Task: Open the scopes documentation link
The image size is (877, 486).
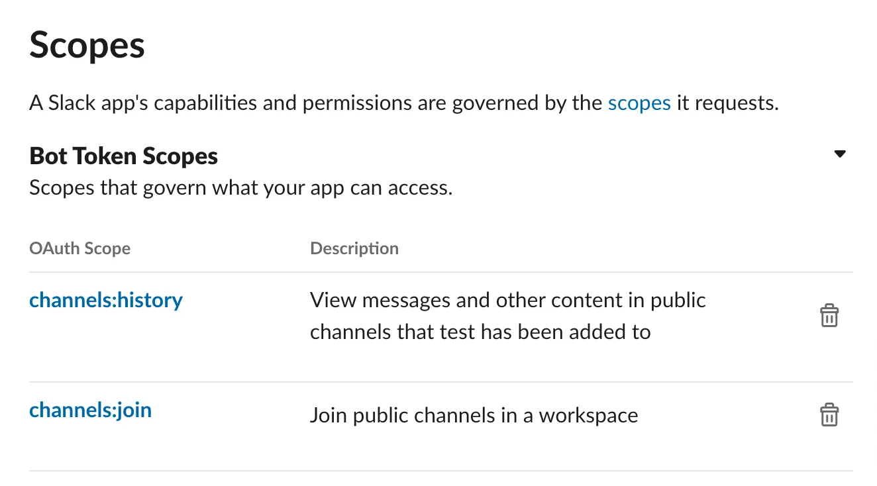Action: 639,103
